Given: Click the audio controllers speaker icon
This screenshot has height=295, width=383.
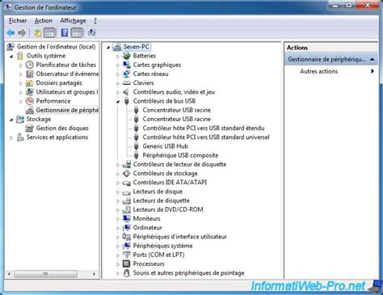Looking at the screenshot, I should (126, 92).
